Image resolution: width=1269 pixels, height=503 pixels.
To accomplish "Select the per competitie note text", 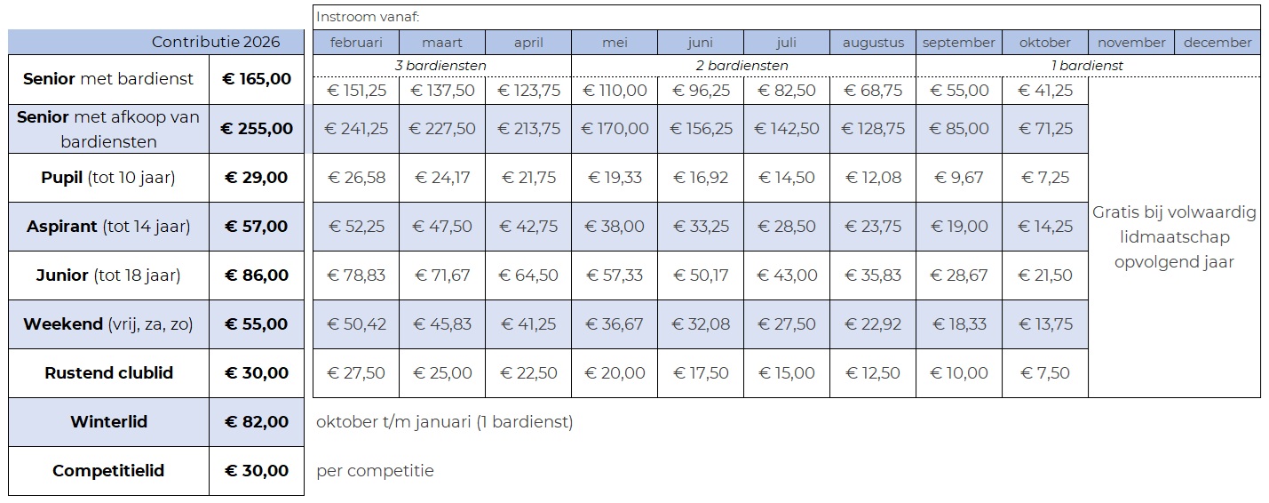I will click(x=375, y=471).
